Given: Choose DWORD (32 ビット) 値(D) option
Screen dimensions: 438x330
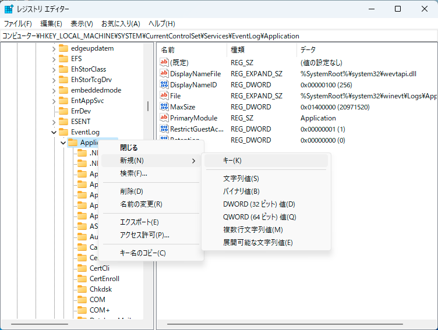Looking at the screenshot, I should (x=259, y=204).
